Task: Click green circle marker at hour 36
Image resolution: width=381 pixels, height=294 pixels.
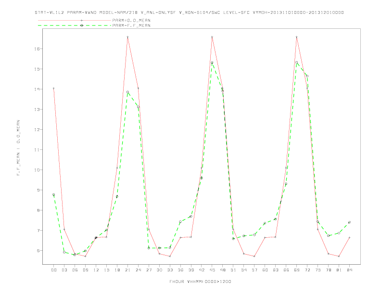Action: (180, 222)
